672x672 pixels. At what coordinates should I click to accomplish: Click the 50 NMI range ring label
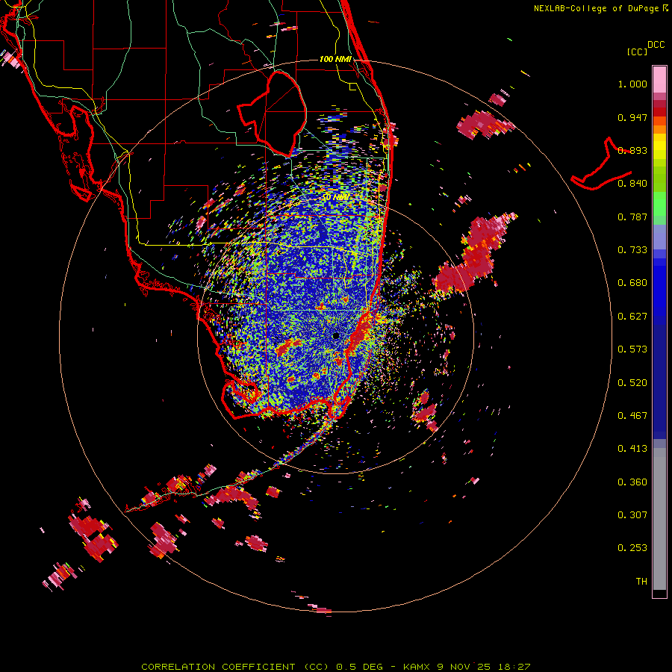tap(336, 198)
